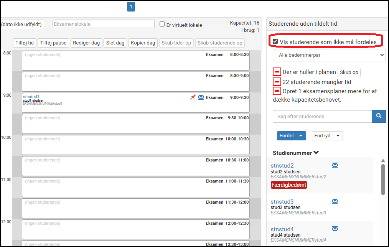The width and height of the screenshot is (389, 247).
Task: Click the mail icon next to stnstud2
Action: [335, 165]
